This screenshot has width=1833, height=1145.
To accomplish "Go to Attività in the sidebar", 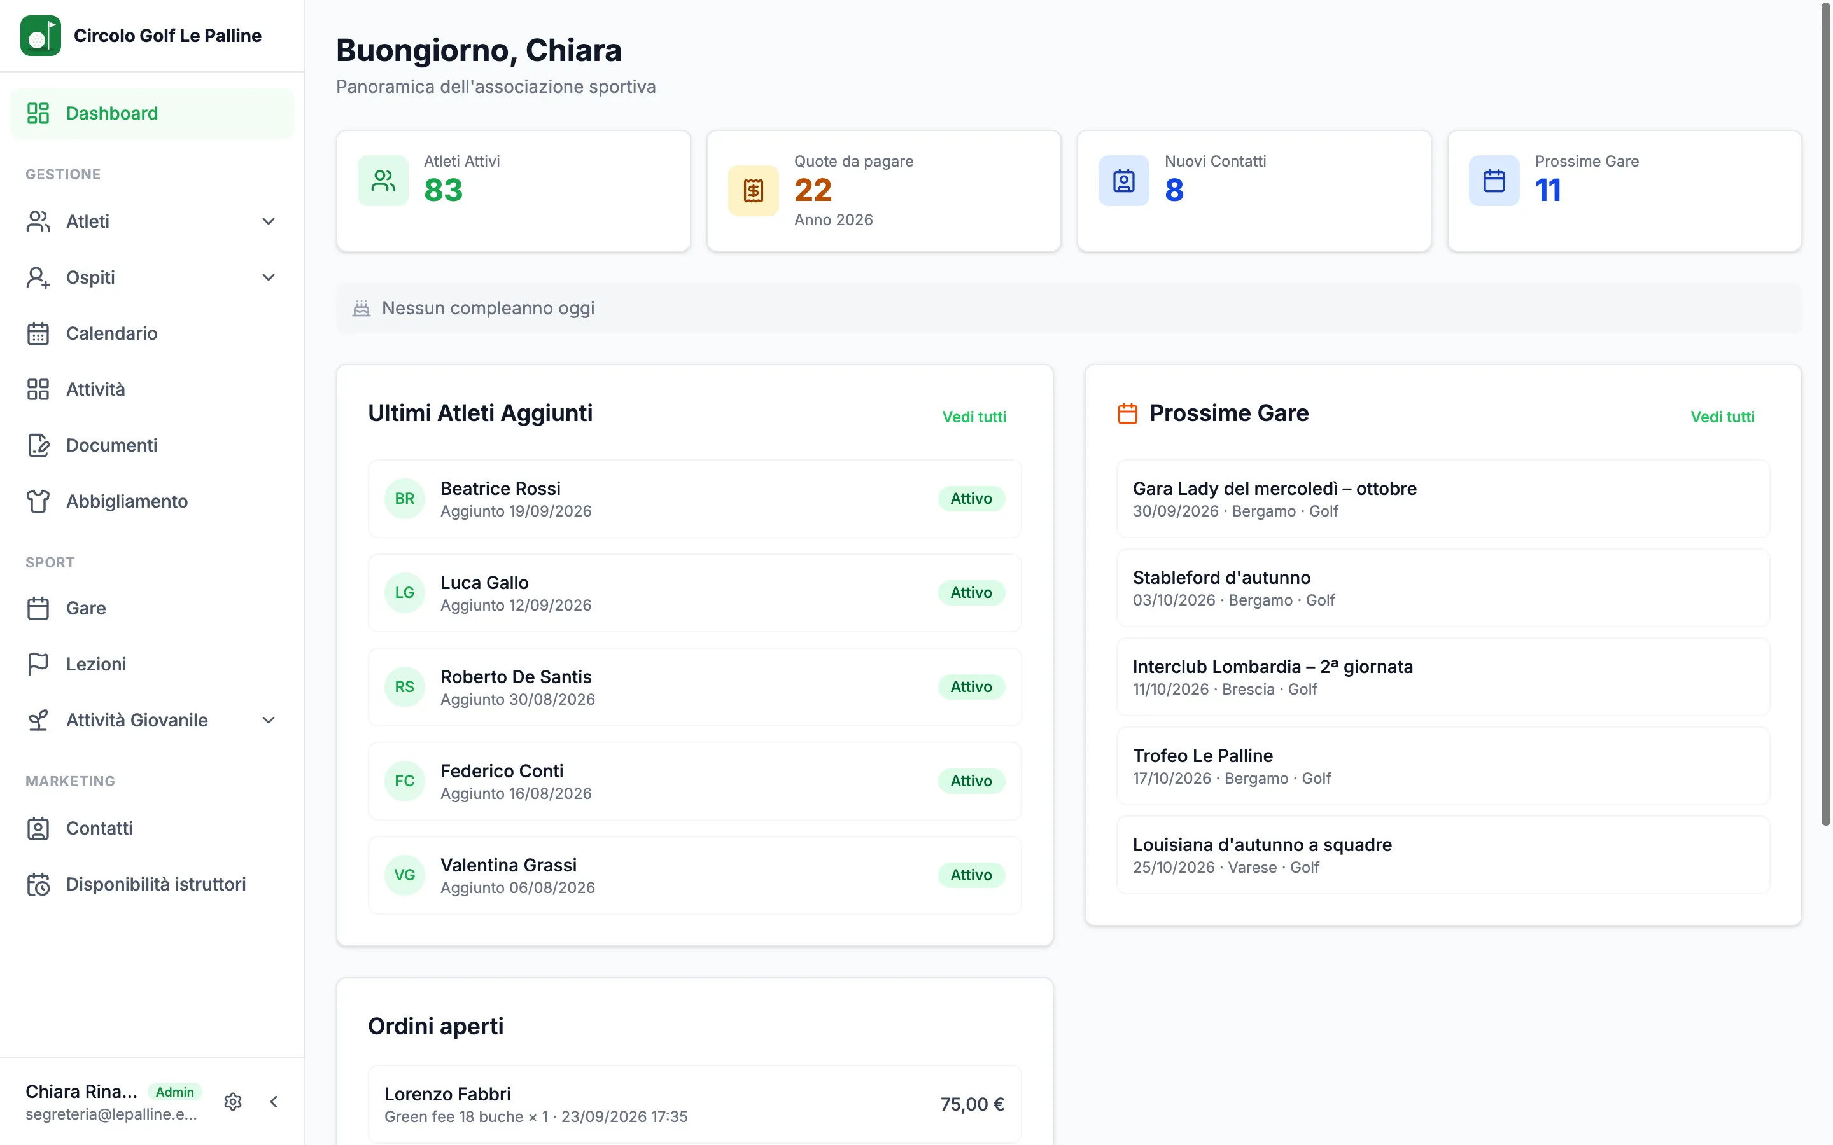I will click(x=152, y=389).
